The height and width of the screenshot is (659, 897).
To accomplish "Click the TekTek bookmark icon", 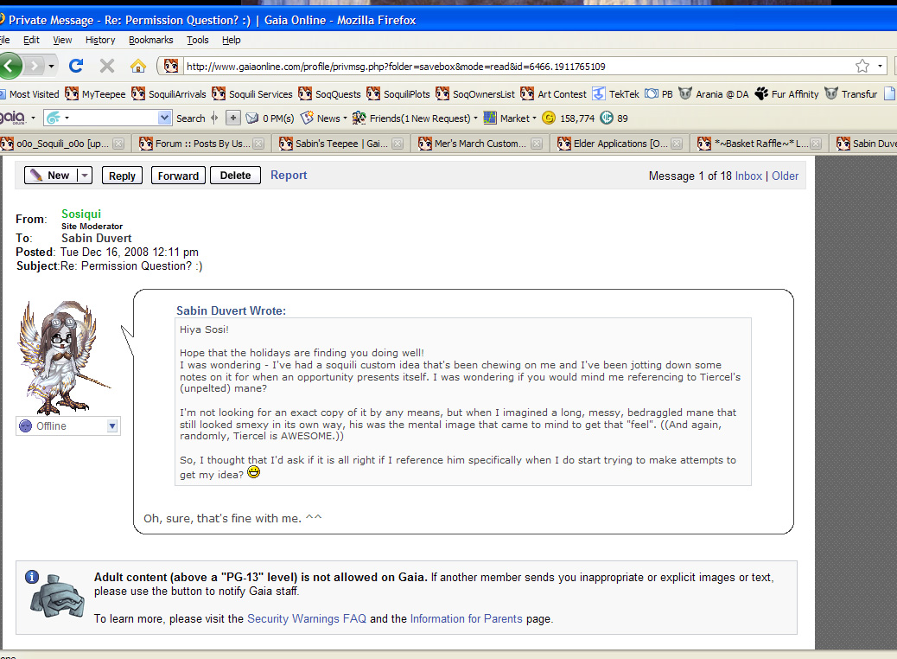I will coord(598,93).
